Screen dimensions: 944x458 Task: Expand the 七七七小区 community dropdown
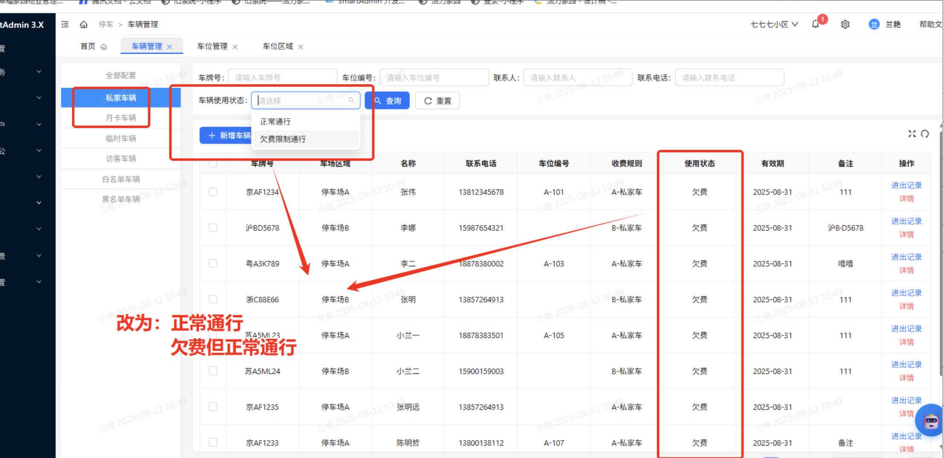tap(774, 24)
